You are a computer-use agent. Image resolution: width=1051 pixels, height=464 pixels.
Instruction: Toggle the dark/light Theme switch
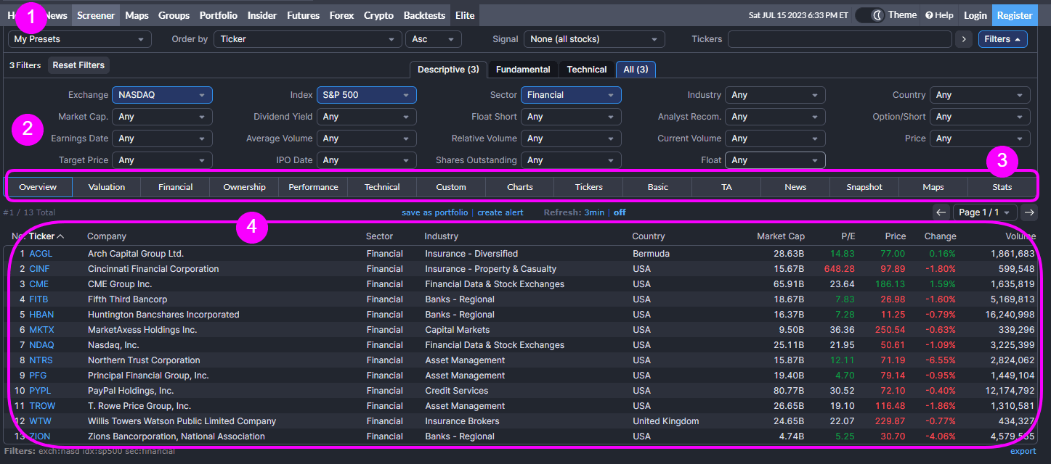pyautogui.click(x=869, y=15)
